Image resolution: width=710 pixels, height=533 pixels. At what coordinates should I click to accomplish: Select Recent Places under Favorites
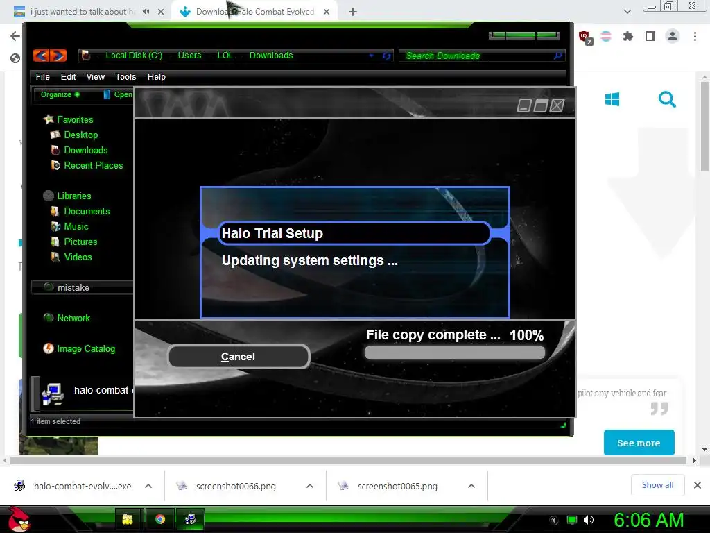pos(87,165)
